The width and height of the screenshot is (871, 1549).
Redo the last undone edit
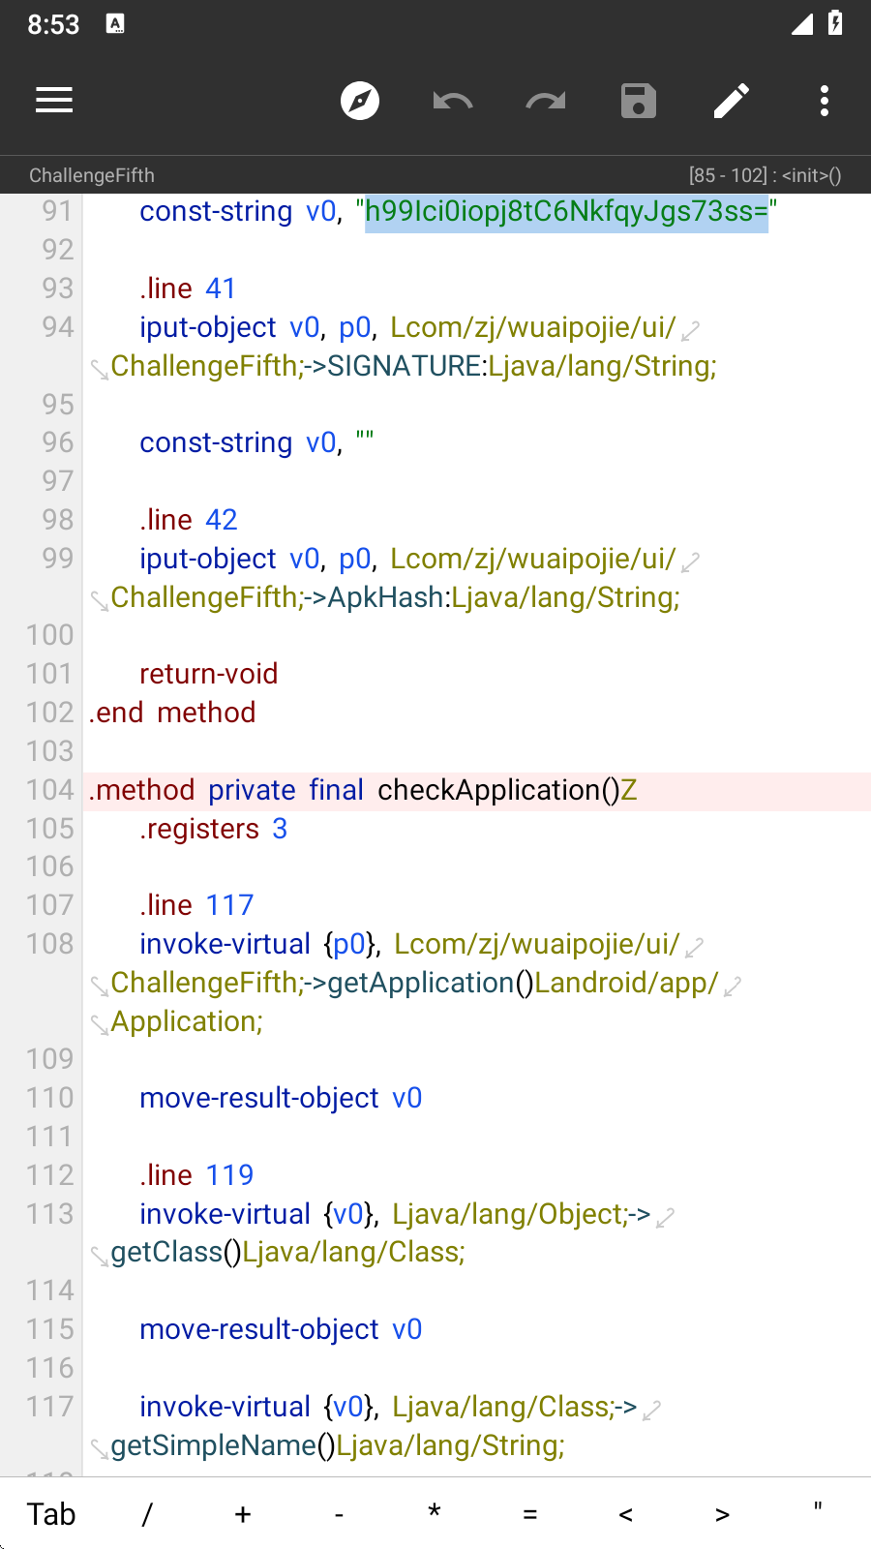point(546,101)
